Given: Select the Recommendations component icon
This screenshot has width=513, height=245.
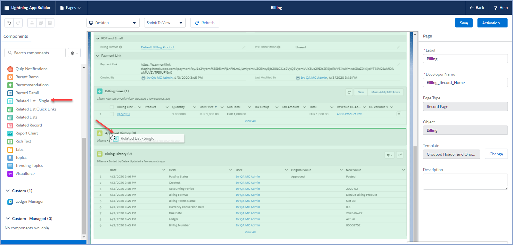Looking at the screenshot, I should point(10,85).
